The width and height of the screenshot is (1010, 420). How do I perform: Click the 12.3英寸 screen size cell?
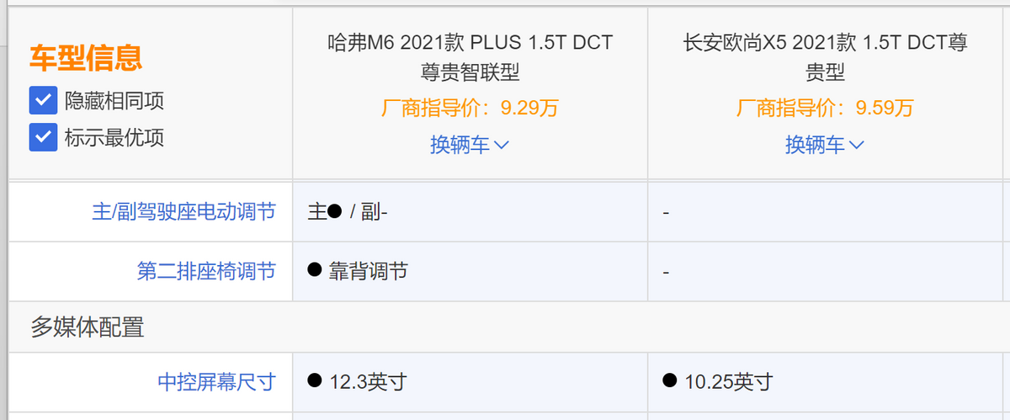[368, 382]
